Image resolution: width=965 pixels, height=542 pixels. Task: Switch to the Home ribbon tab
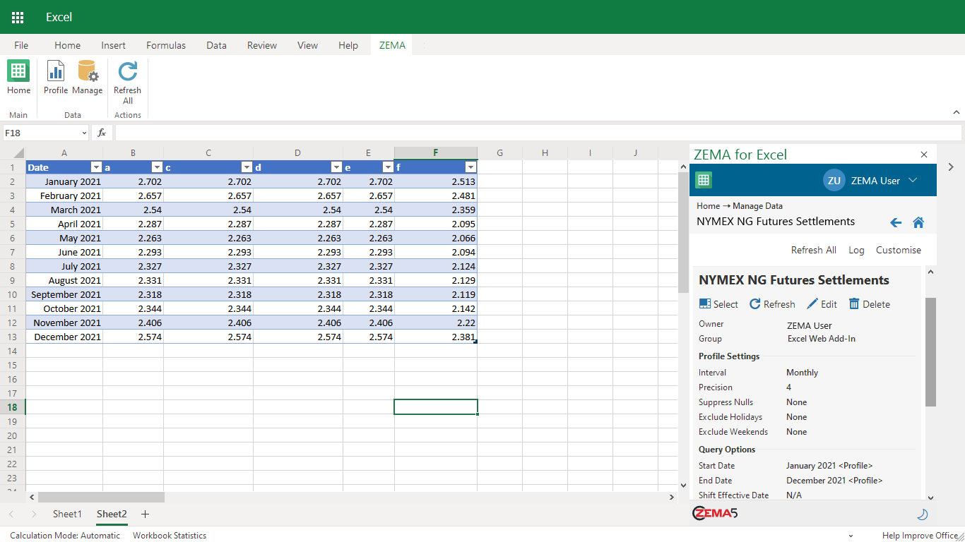pyautogui.click(x=67, y=45)
